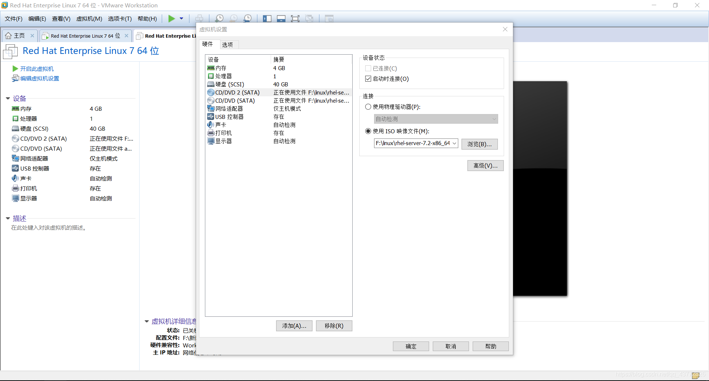Viewport: 709px width, 381px height.
Task: Open the ISO image path combo box
Action: point(416,143)
